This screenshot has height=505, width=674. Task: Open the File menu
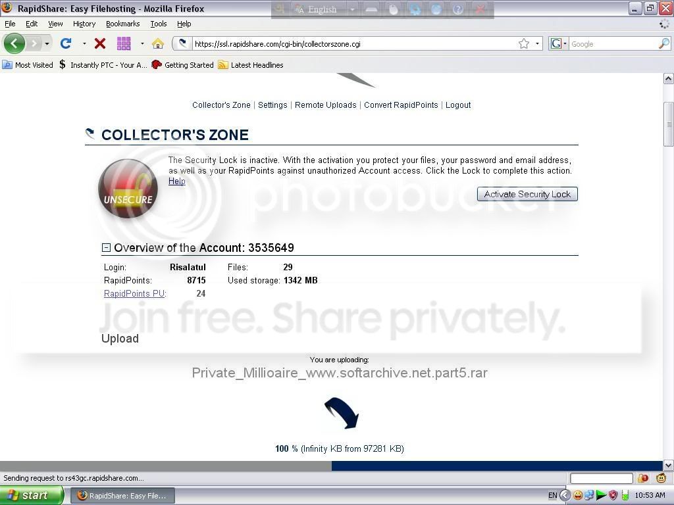[10, 24]
